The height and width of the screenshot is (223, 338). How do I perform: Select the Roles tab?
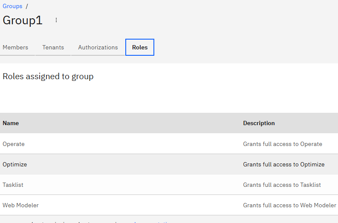140,47
